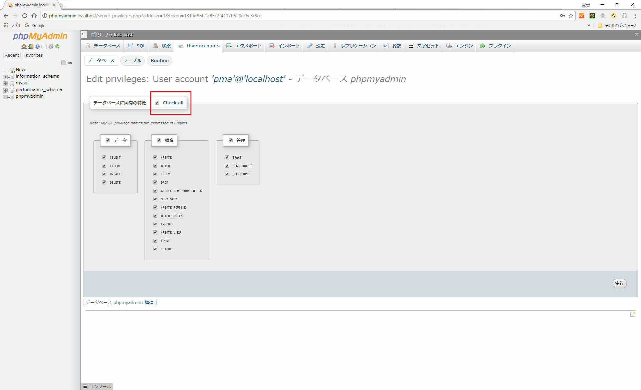
Task: Open その他のブックマーク folder
Action: click(x=617, y=25)
